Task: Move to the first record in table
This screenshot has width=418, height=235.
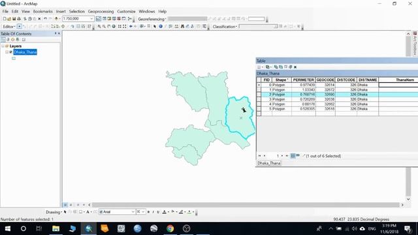Action: point(259,155)
